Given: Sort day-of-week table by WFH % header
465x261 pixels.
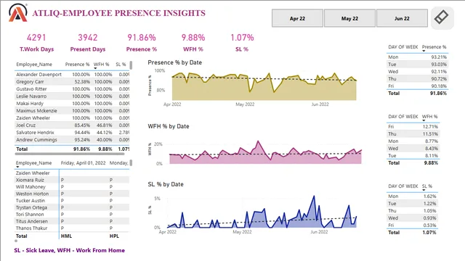Looking at the screenshot, I should click(429, 116).
